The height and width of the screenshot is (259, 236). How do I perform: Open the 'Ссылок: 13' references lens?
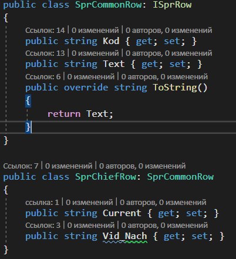tap(45, 53)
